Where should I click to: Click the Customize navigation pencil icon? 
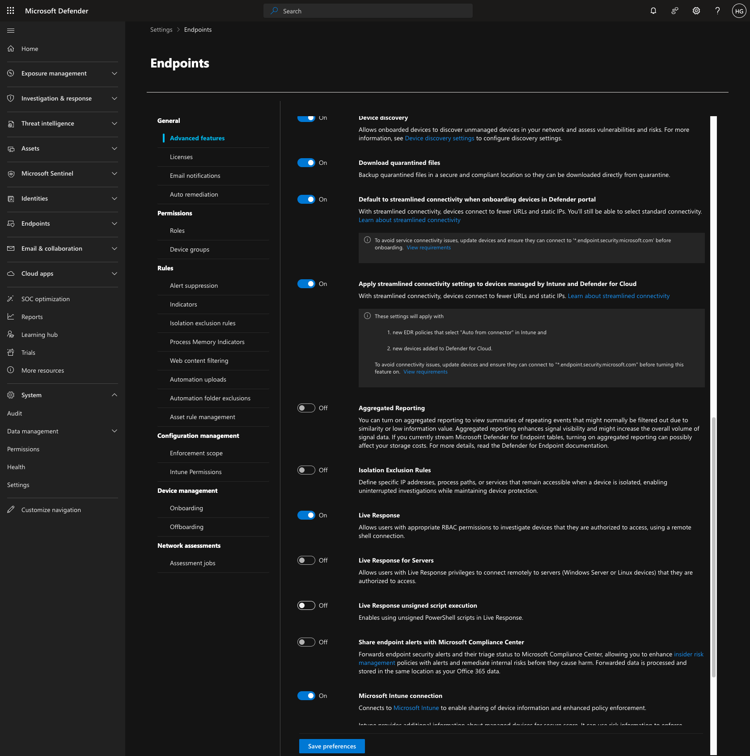11,510
